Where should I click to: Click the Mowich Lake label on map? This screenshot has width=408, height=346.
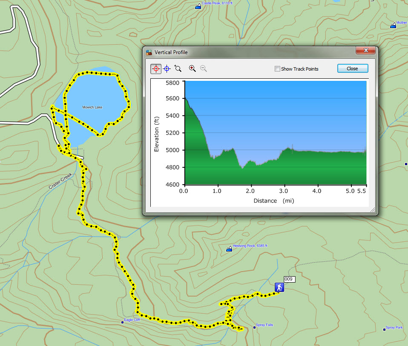[92, 107]
